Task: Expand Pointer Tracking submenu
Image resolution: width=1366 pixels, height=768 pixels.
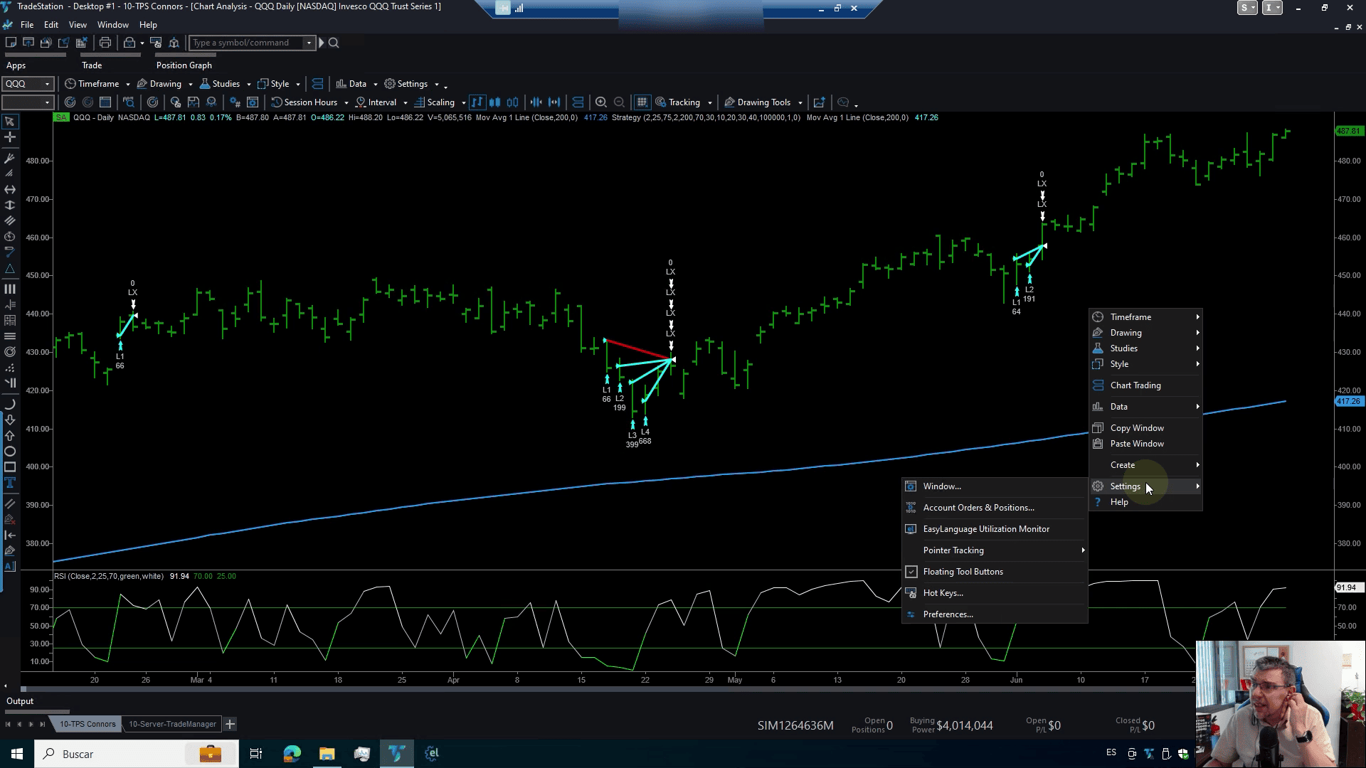Action: (x=995, y=550)
